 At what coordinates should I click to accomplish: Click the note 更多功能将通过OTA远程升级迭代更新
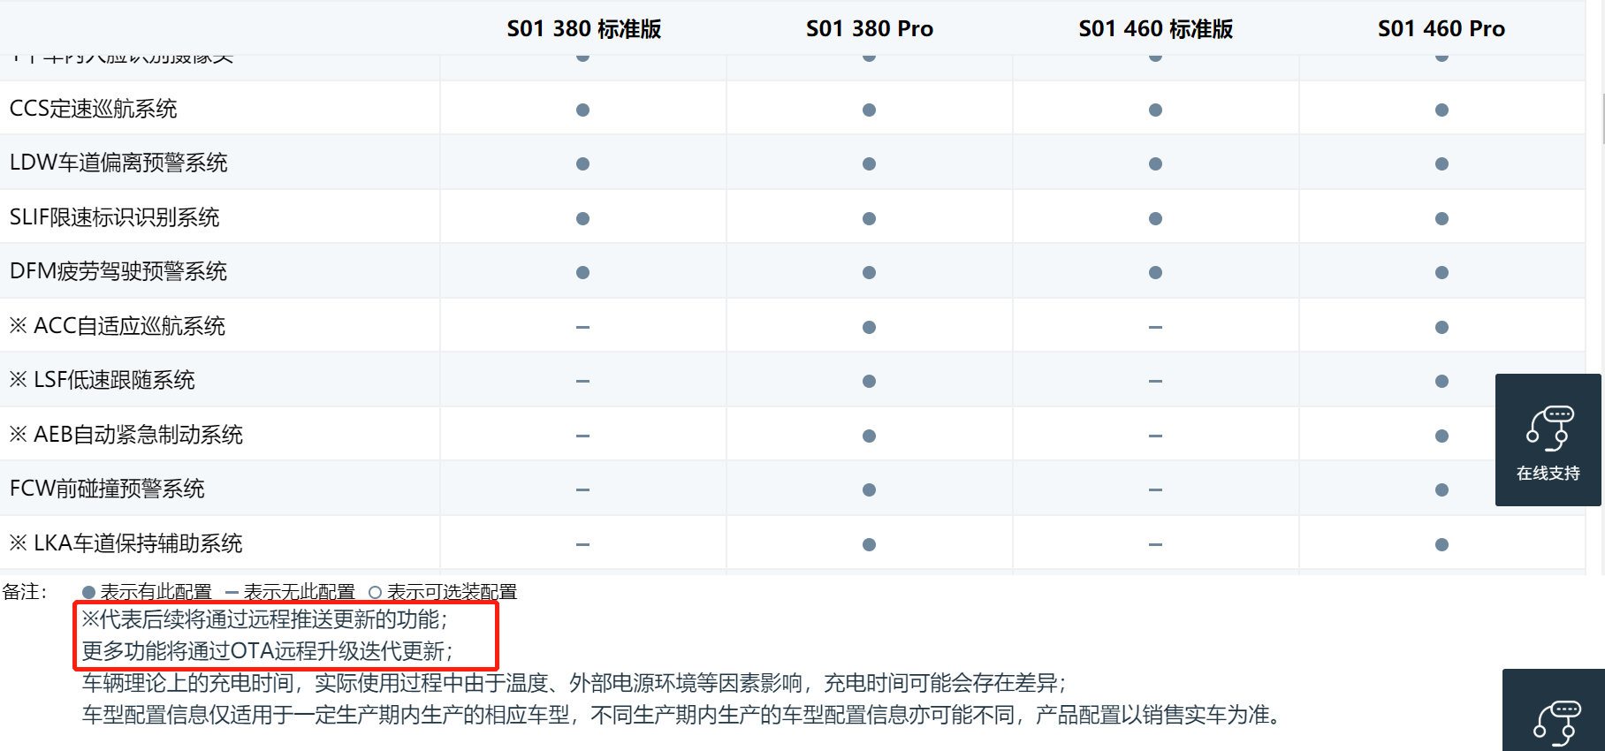268,651
